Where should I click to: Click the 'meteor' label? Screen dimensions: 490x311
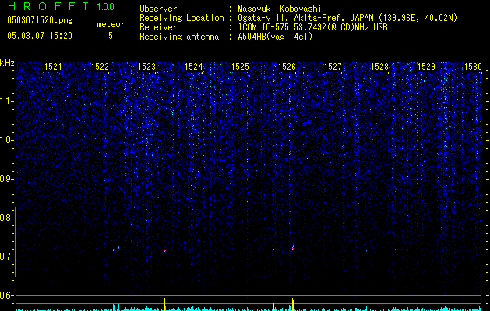coord(111,24)
